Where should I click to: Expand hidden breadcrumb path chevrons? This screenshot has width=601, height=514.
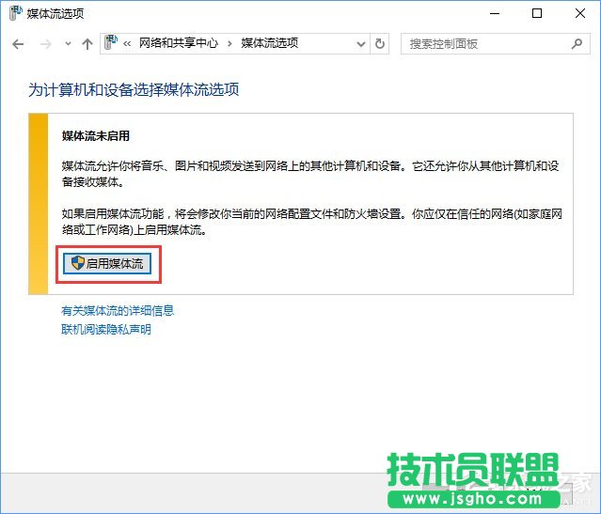127,44
